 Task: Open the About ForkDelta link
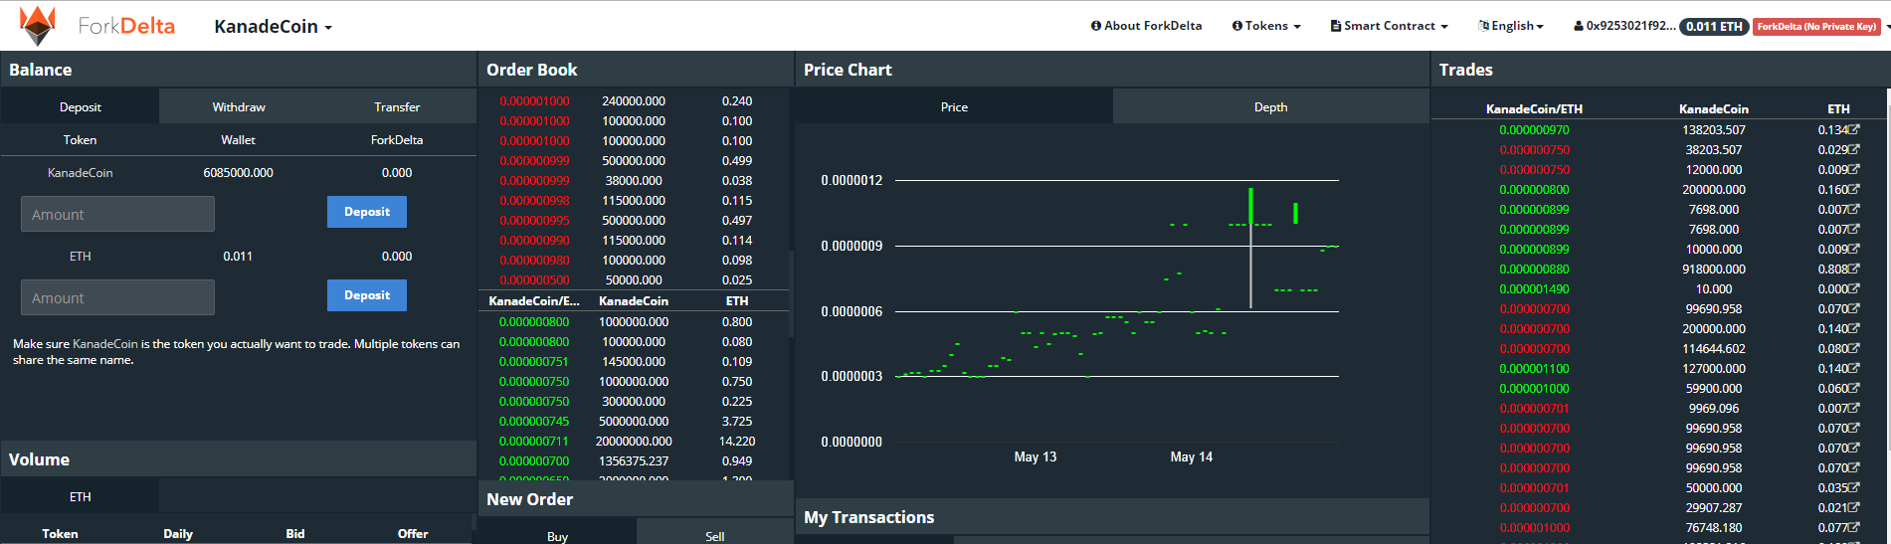[x=1146, y=26]
